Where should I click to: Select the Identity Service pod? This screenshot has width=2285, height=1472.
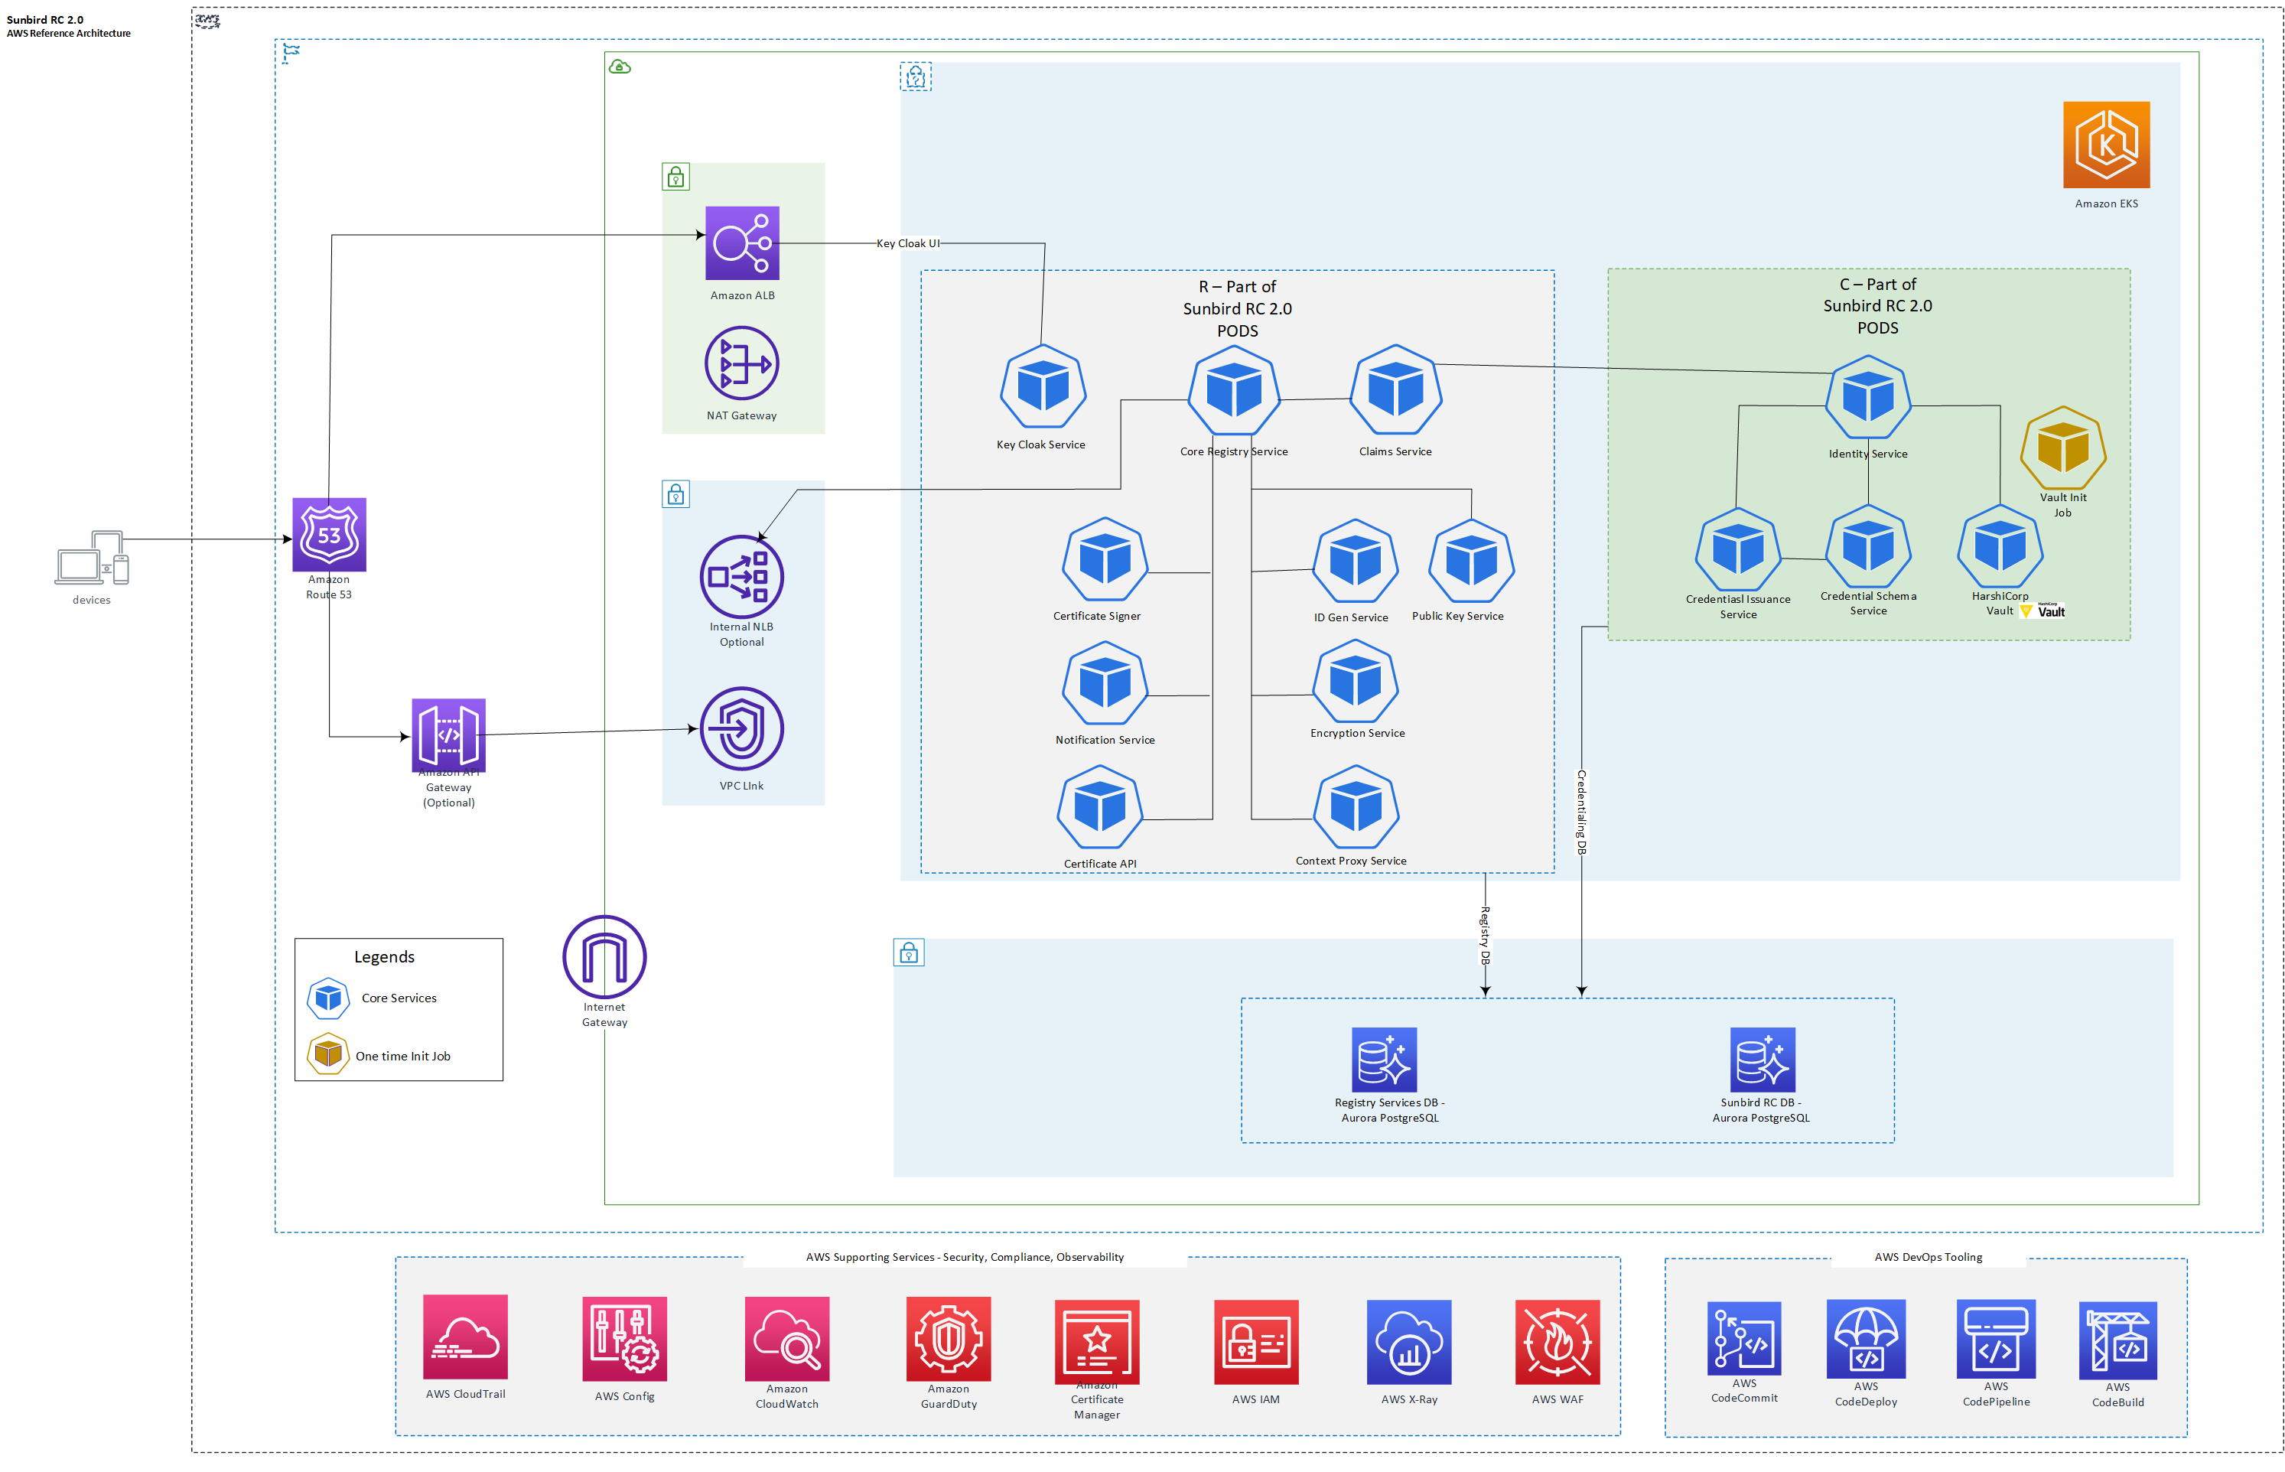pos(1867,398)
